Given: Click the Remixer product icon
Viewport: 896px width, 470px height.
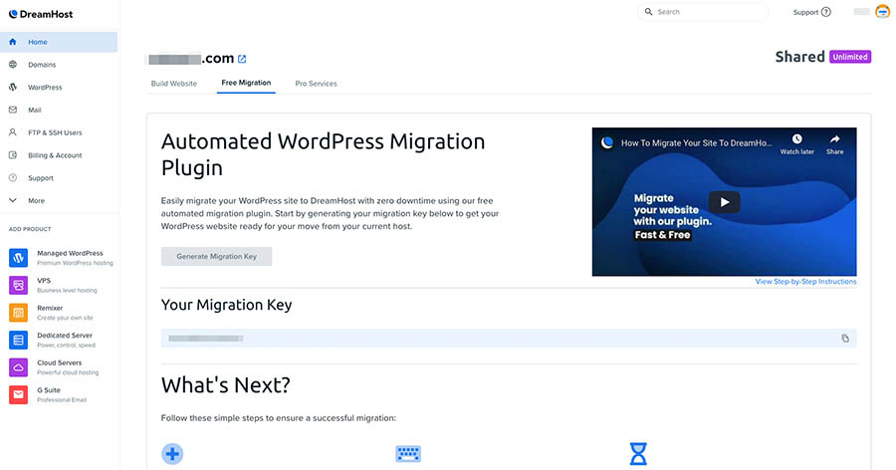Looking at the screenshot, I should [x=18, y=313].
